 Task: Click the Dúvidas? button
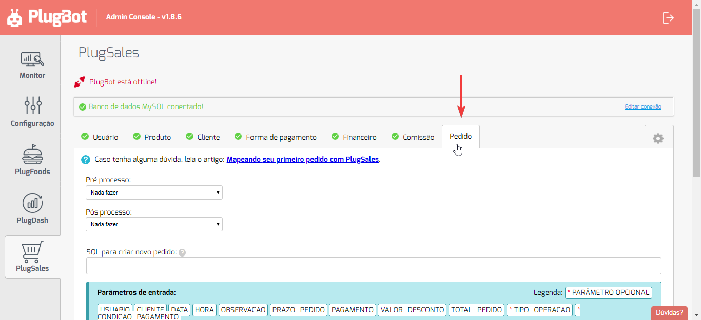(x=669, y=313)
